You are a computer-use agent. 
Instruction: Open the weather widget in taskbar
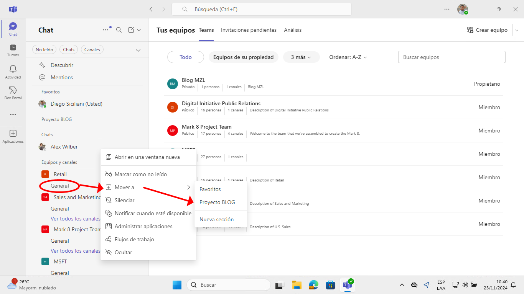tap(31, 284)
